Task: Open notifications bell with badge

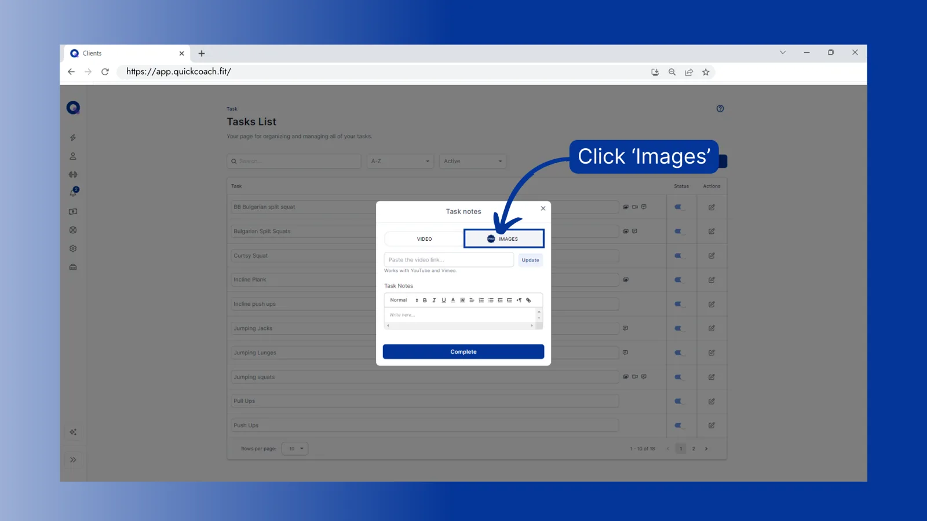Action: pos(74,192)
